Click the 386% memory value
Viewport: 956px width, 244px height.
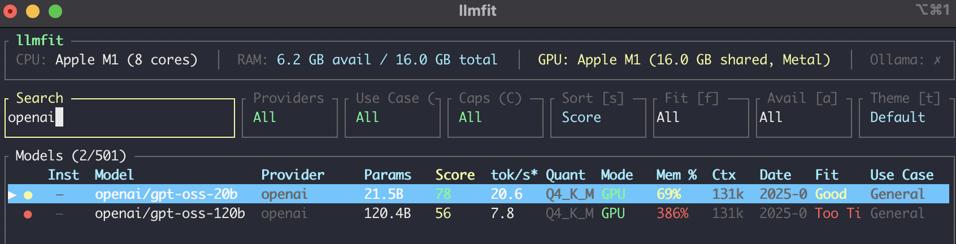(x=672, y=213)
